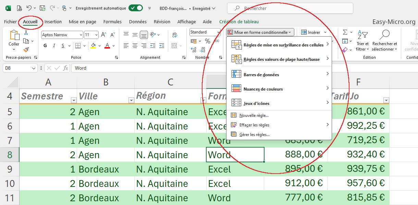
Task: Click the Rechercher search box
Action: click(290, 8)
